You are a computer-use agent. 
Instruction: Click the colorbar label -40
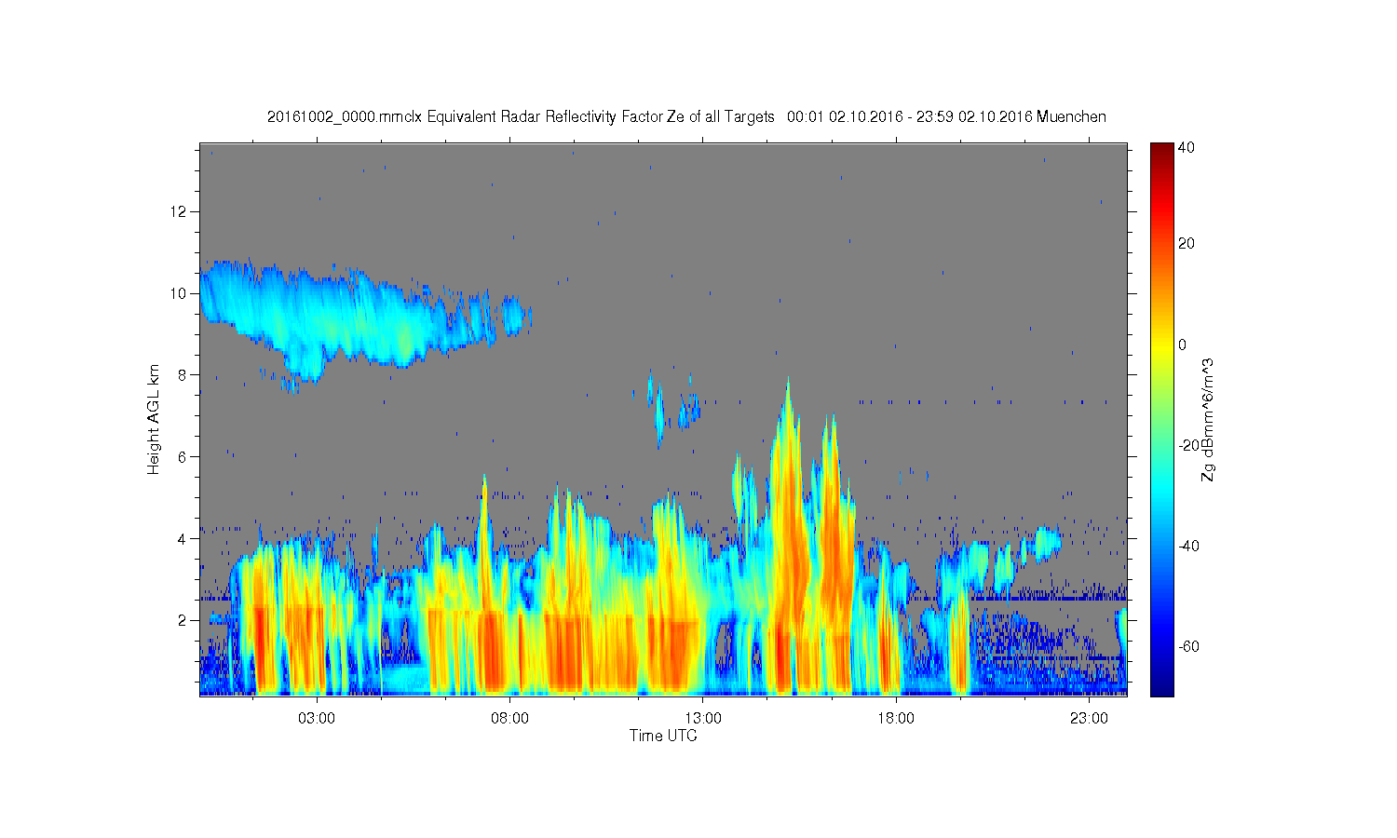click(1189, 546)
